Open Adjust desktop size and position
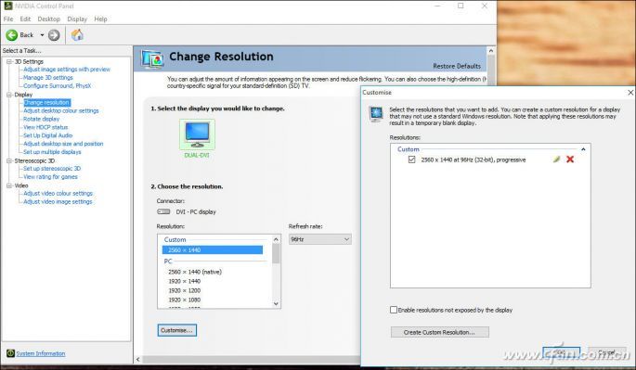 [63, 144]
